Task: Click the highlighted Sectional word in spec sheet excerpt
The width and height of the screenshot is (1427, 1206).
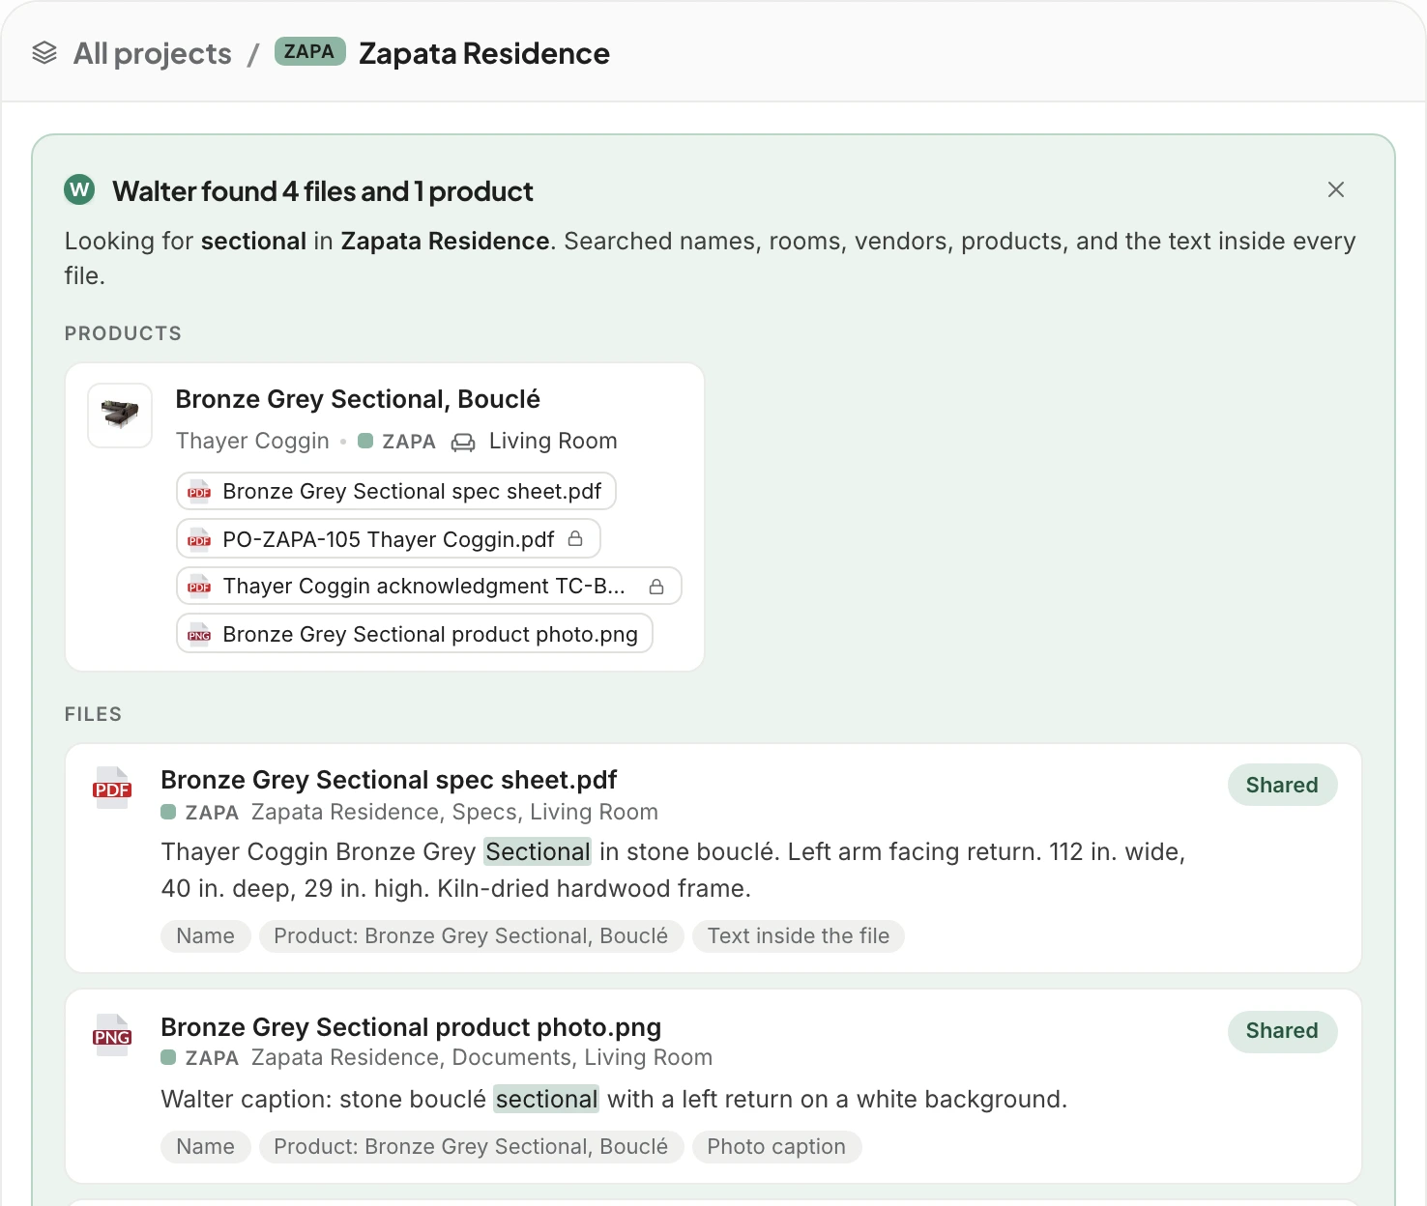Action: click(x=538, y=851)
